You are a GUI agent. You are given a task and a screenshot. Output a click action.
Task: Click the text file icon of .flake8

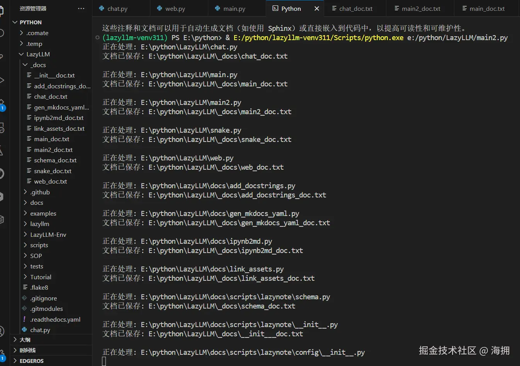pos(25,287)
